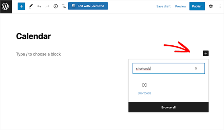
Task: Select the Shortcode block icon
Action: pyautogui.click(x=144, y=85)
